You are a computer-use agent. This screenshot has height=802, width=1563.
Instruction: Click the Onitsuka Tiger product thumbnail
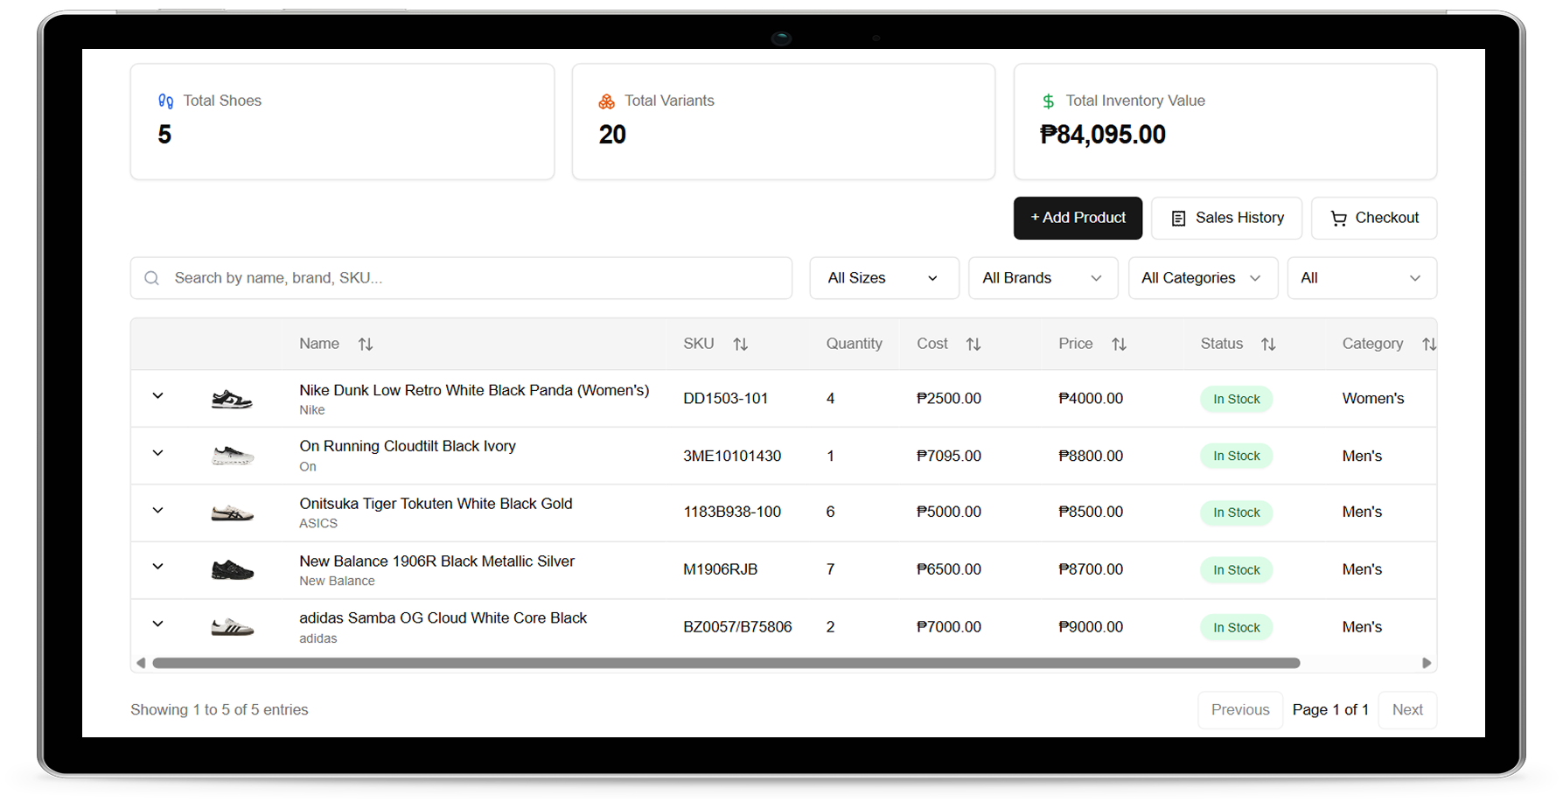point(232,513)
